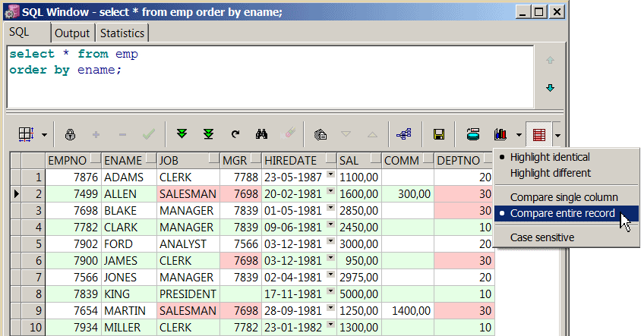Expand HIREDATE dropdown in ALLEN row
This screenshot has width=641, height=336.
point(330,193)
